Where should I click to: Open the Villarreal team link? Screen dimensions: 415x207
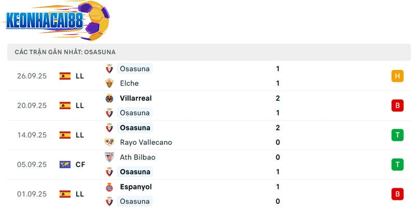point(135,98)
